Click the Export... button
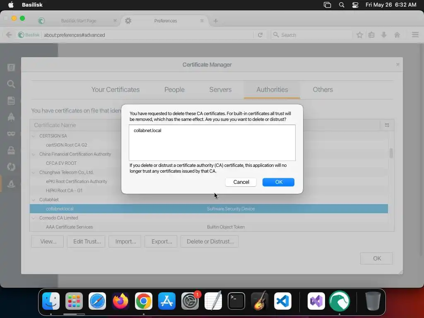 click(x=161, y=241)
